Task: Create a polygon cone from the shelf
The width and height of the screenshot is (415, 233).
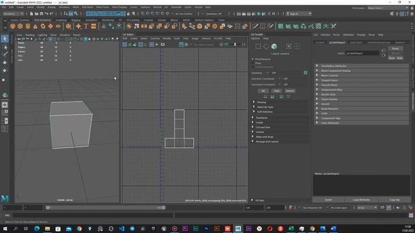Action: [35, 26]
